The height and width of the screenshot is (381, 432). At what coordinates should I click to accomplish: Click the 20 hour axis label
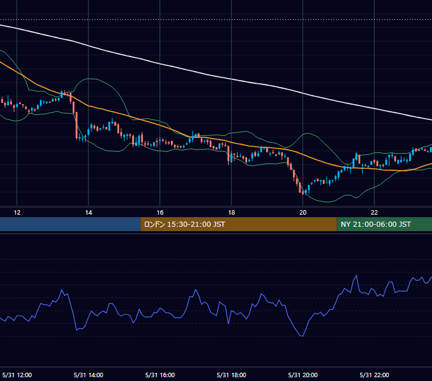click(303, 213)
